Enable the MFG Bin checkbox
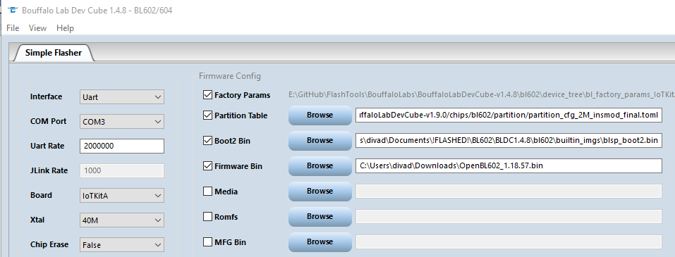 (207, 242)
